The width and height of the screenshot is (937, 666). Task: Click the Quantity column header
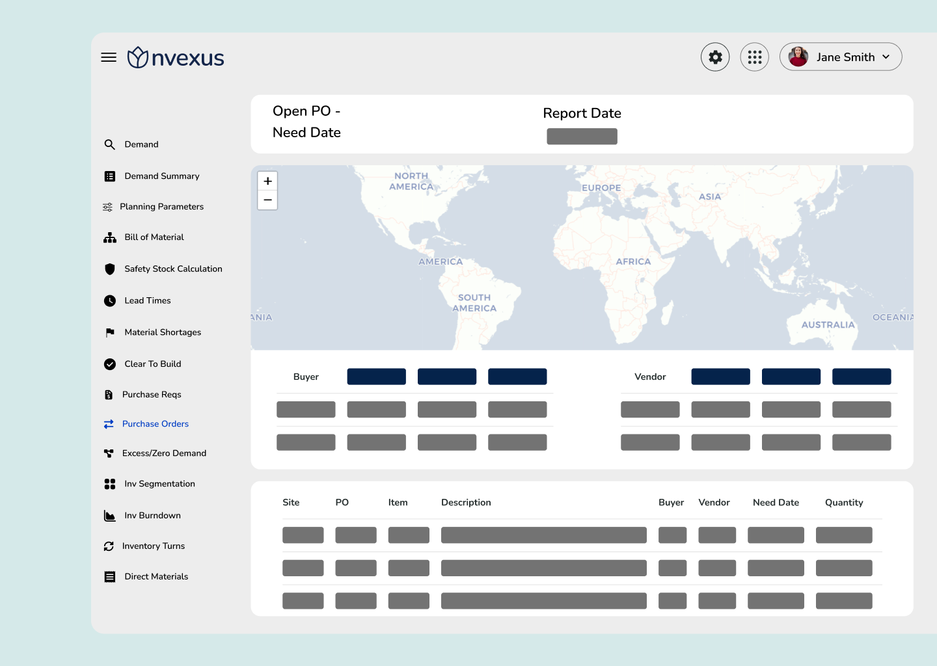click(844, 503)
